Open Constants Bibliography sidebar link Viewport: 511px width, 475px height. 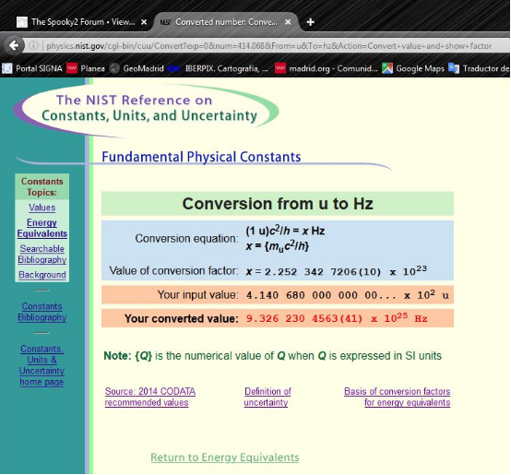[42, 312]
